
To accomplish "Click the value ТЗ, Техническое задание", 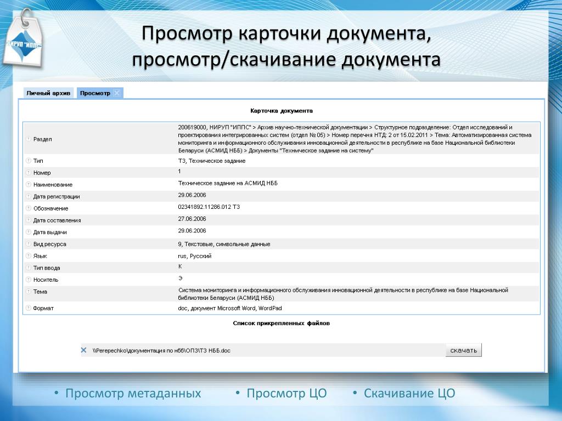I will 212,161.
